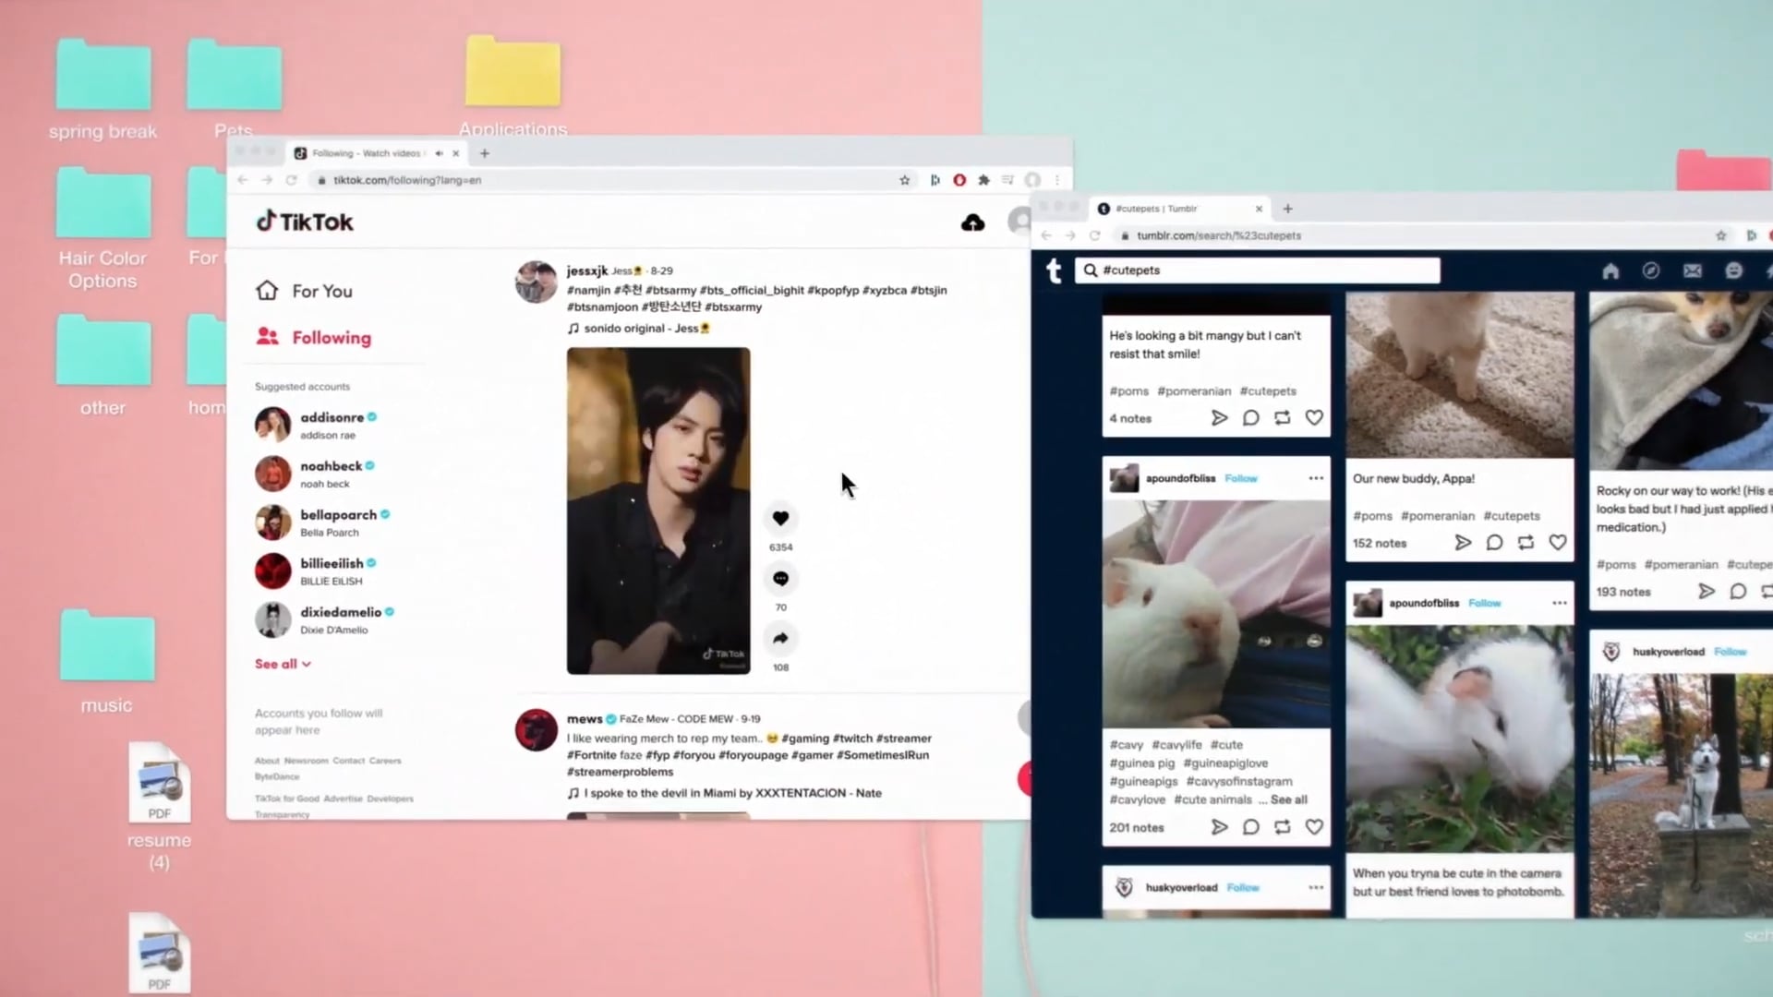Screen dimensions: 1773x997
Task: Bookmark the TikTok page with the star icon
Action: tap(905, 180)
